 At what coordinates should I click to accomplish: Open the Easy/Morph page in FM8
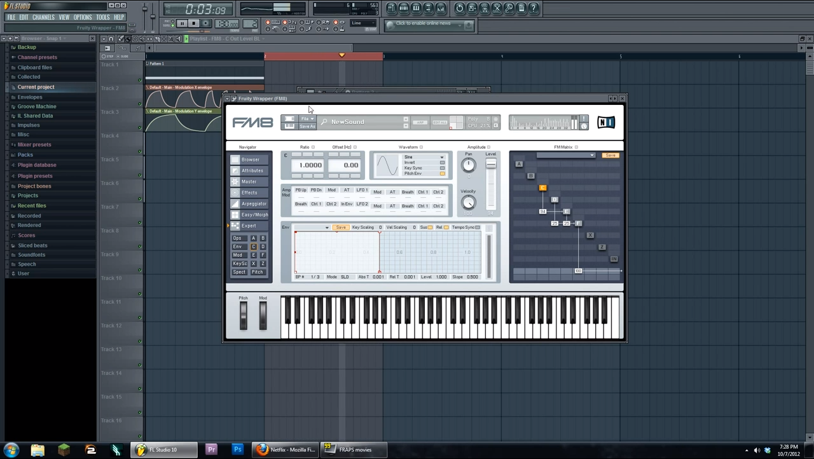coord(251,215)
